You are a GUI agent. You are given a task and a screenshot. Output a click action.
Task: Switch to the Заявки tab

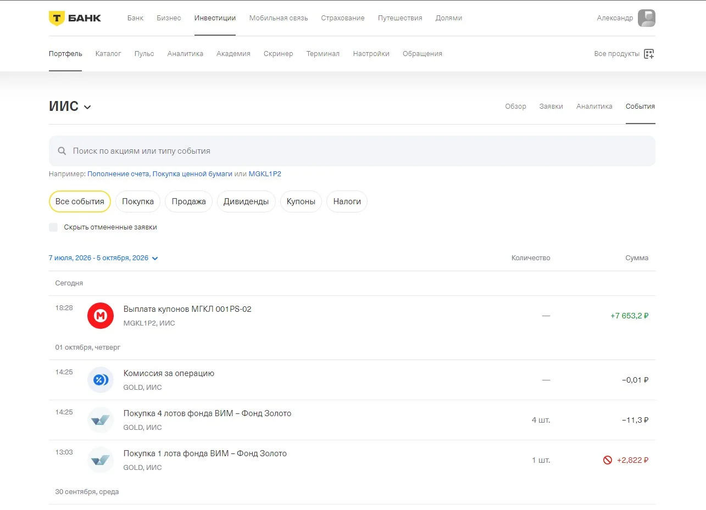point(551,107)
